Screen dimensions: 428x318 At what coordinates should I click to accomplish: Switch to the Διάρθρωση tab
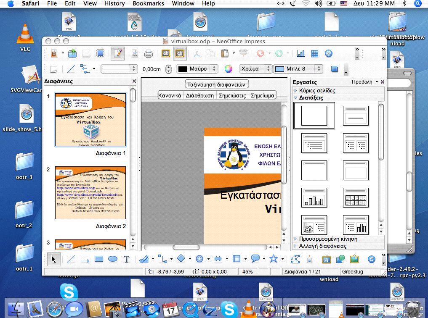[x=200, y=96]
